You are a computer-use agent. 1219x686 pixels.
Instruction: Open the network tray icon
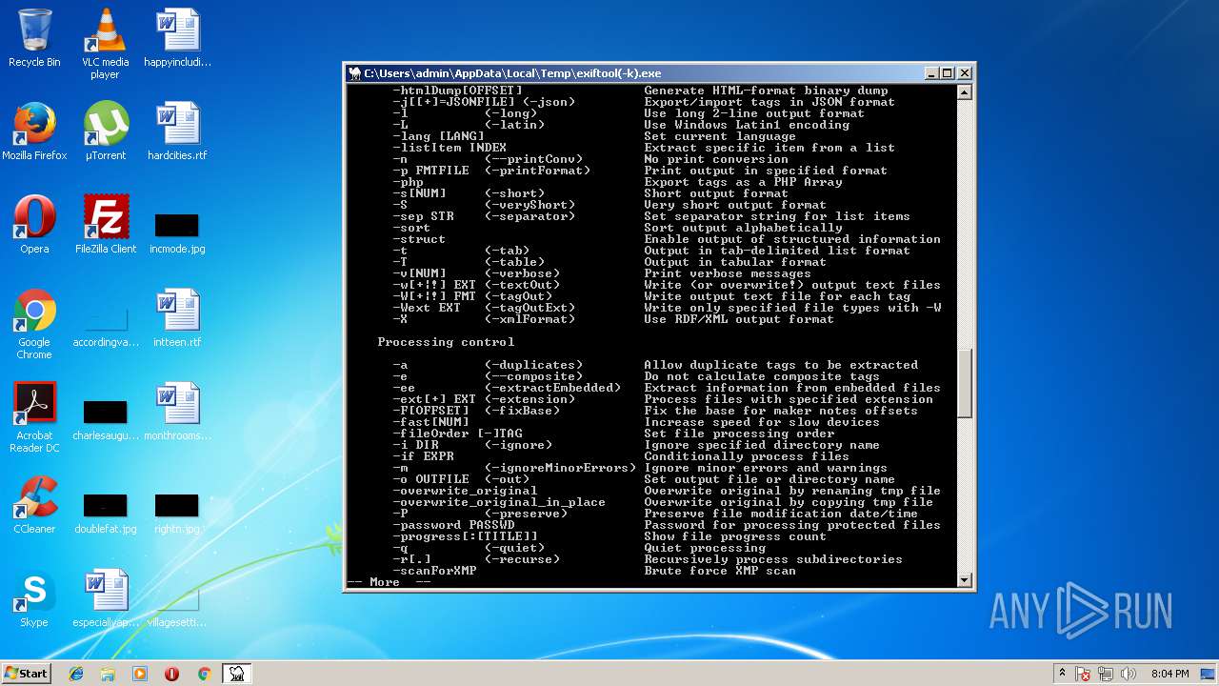[x=1108, y=674]
